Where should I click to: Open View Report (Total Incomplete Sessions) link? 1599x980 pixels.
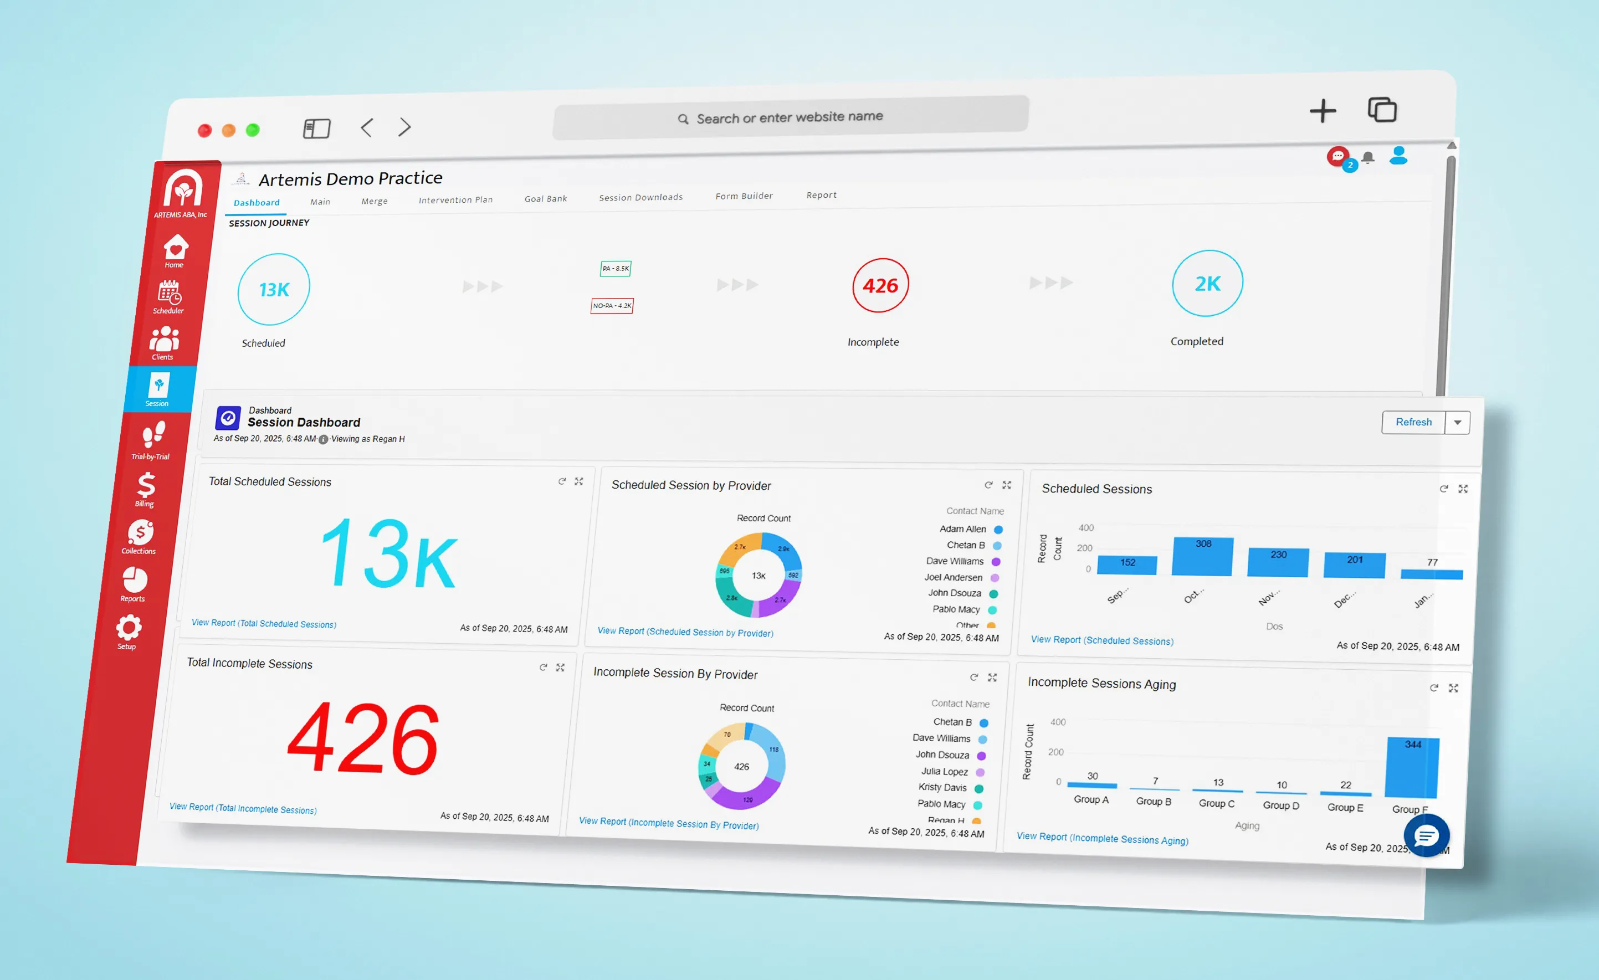pos(243,808)
